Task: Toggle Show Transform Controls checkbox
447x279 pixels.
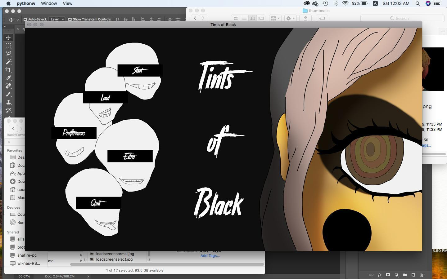Action: (70, 19)
